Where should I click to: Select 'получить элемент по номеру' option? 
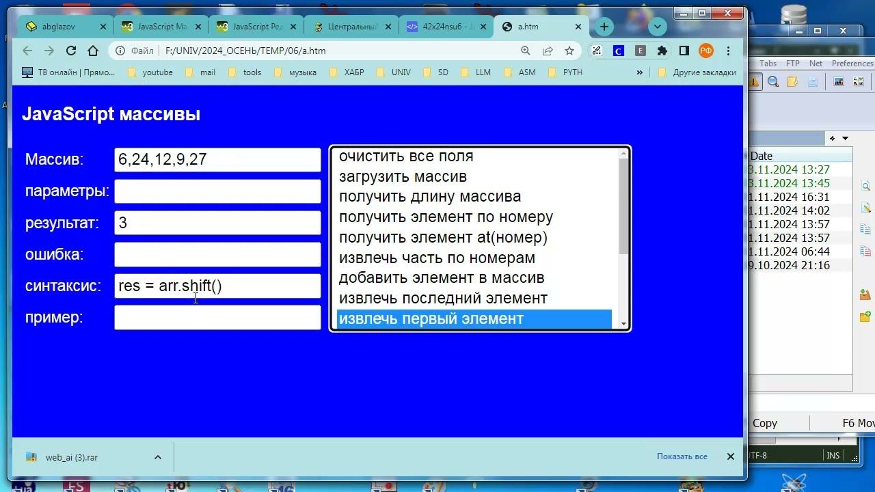[x=474, y=217]
